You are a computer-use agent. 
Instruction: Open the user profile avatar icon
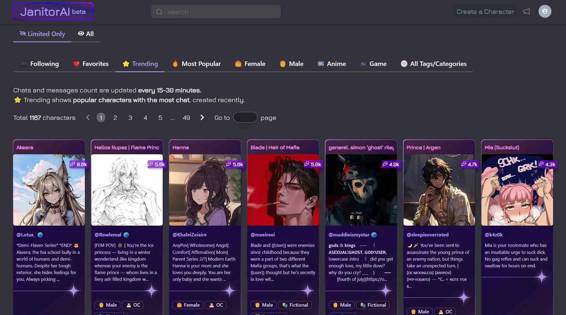tap(544, 11)
